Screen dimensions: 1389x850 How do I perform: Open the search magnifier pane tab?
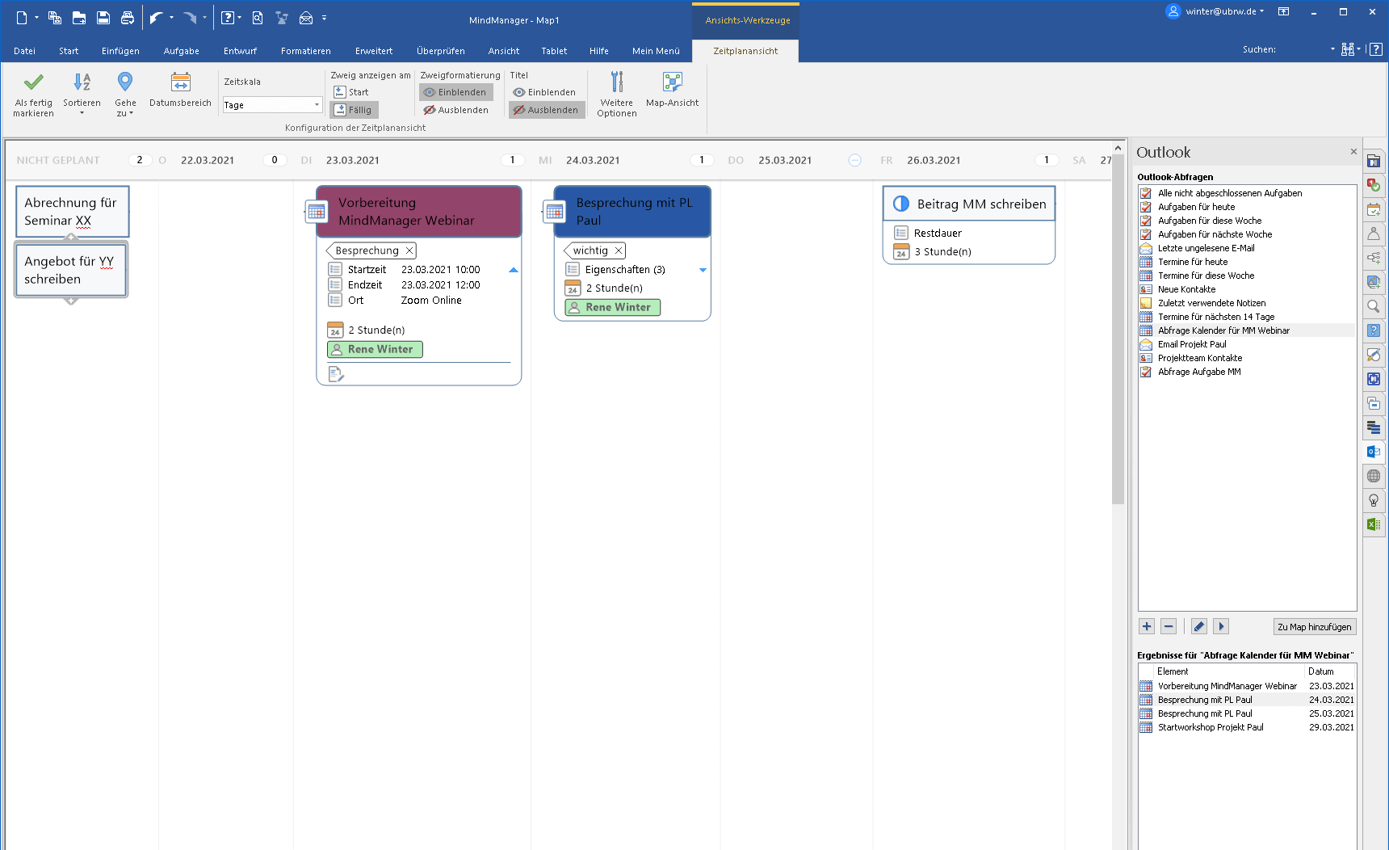(1373, 306)
